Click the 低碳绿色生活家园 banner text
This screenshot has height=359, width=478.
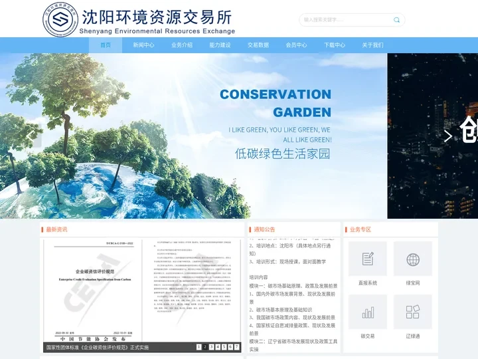pyautogui.click(x=283, y=154)
